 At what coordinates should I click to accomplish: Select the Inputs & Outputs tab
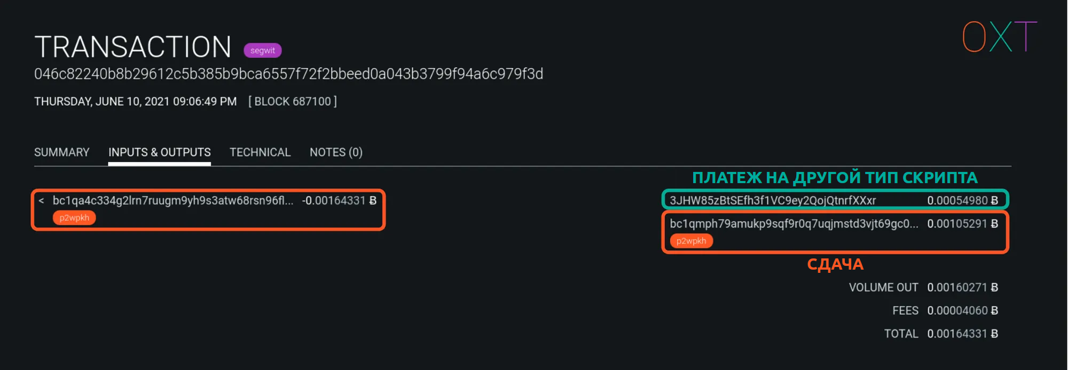[x=159, y=152]
